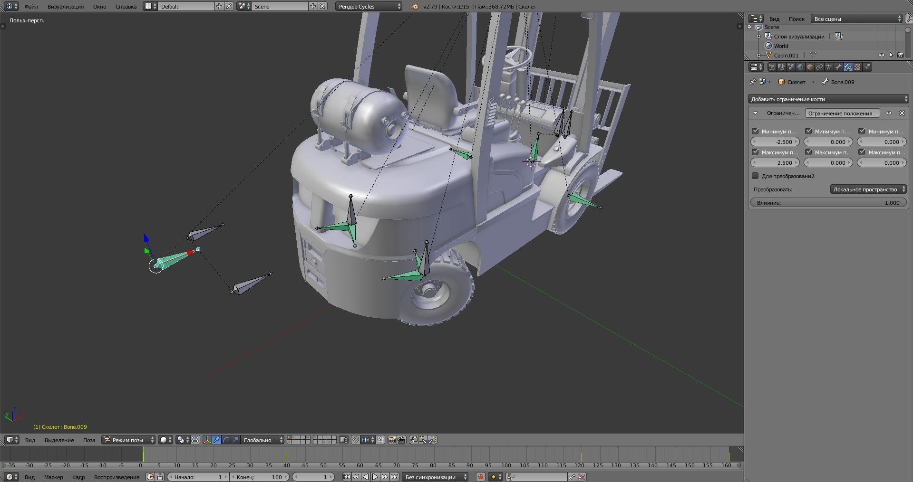This screenshot has height=482, width=913.
Task: Open the timeline Маркер menu
Action: tap(53, 477)
